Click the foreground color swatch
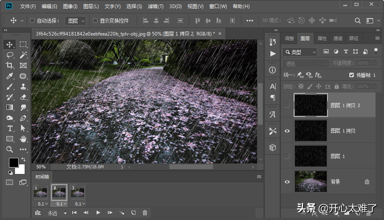This screenshot has width=384, height=220. click(x=13, y=162)
